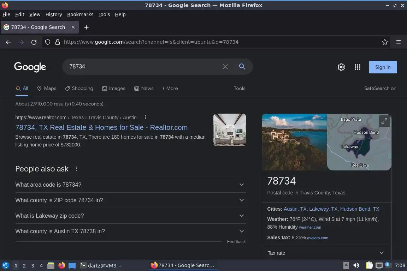Expand the Tax rate section

(x=326, y=253)
